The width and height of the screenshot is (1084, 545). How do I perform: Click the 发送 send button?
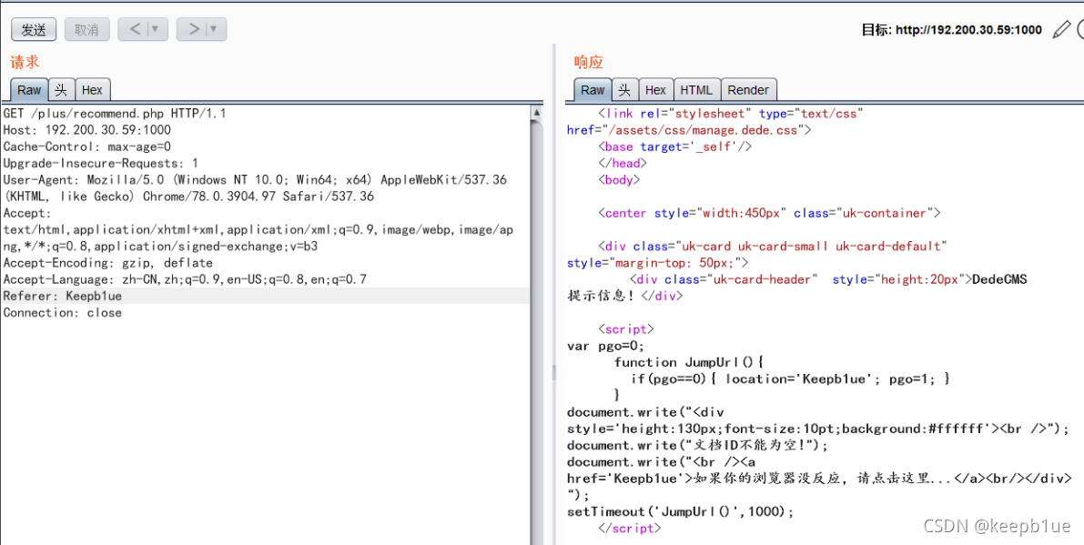click(x=33, y=29)
